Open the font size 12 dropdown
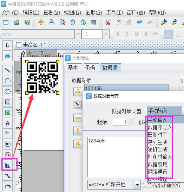This screenshot has height=192, width=184. [106, 34]
